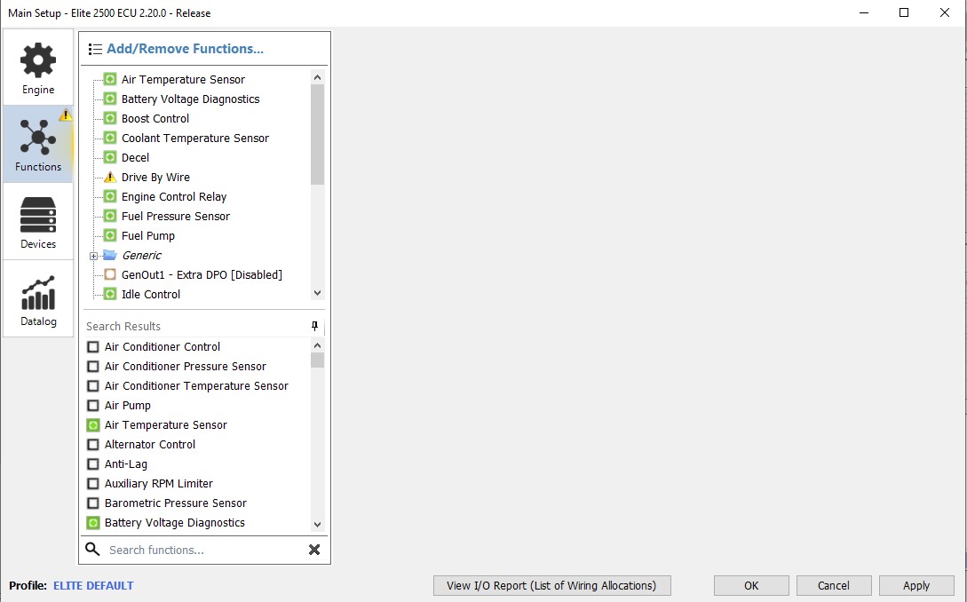Image resolution: width=967 pixels, height=602 pixels.
Task: Click the Drive By Wire warning icon
Action: point(110,177)
